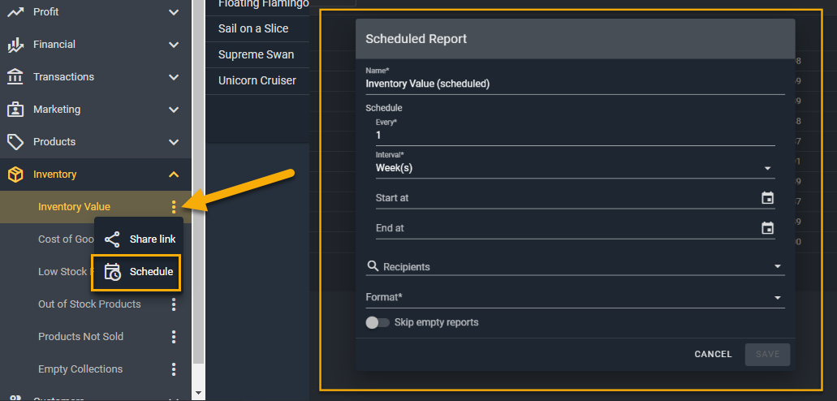
Task: Enable Skip empty reports switch
Action: [x=378, y=322]
